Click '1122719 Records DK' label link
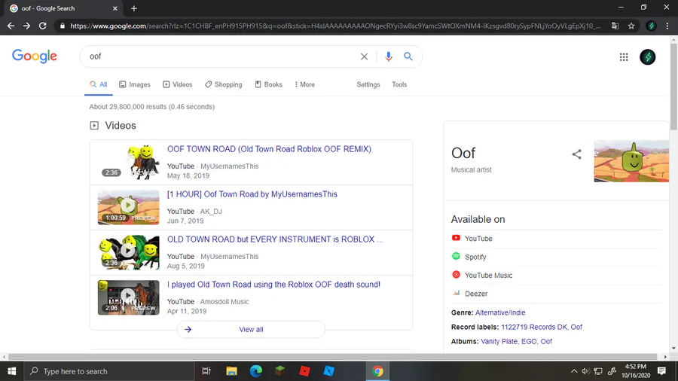The image size is (678, 381). [534, 327]
